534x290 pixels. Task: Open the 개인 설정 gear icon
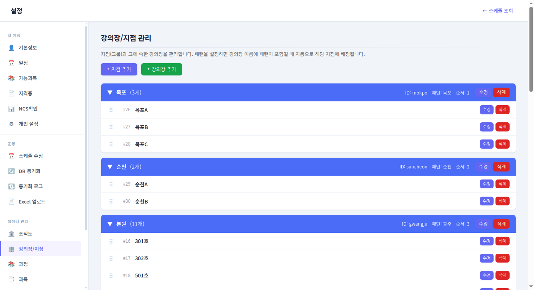point(12,123)
